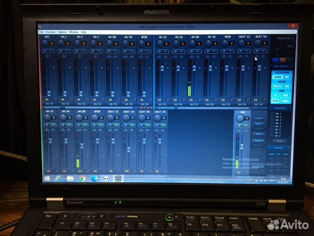Open the Options menu

[62, 32]
